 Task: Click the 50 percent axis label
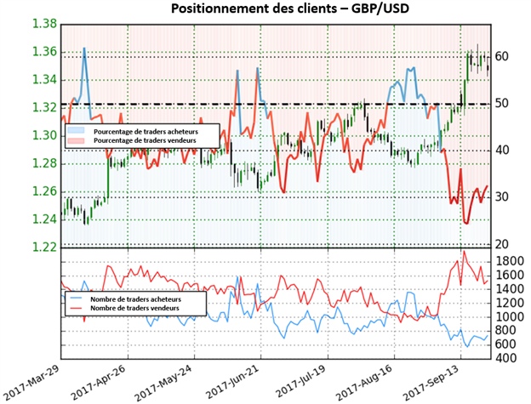[501, 104]
